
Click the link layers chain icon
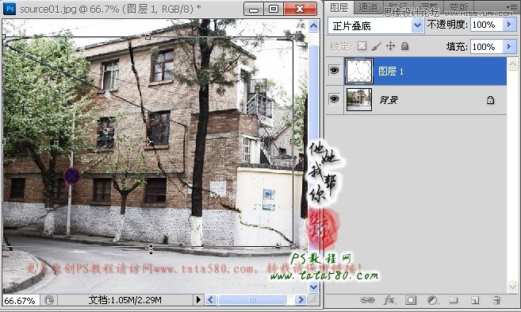367,300
